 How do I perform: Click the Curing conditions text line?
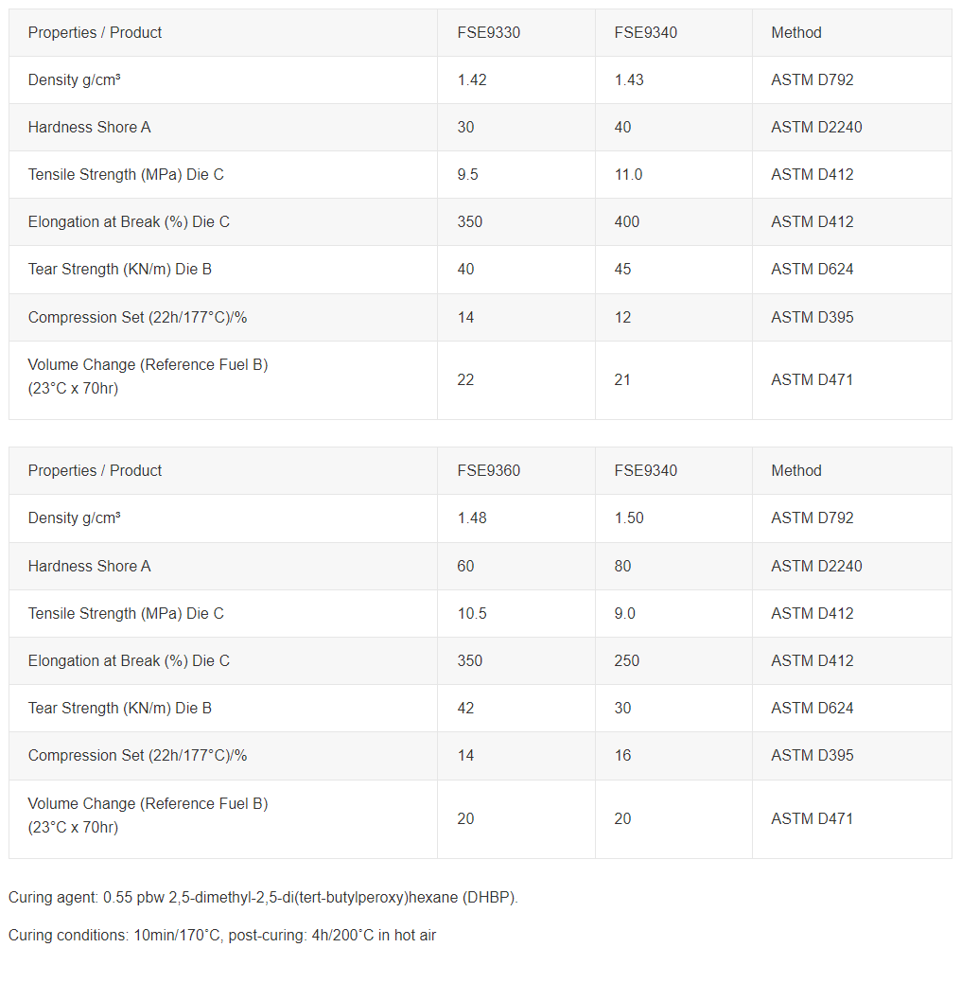tap(222, 936)
